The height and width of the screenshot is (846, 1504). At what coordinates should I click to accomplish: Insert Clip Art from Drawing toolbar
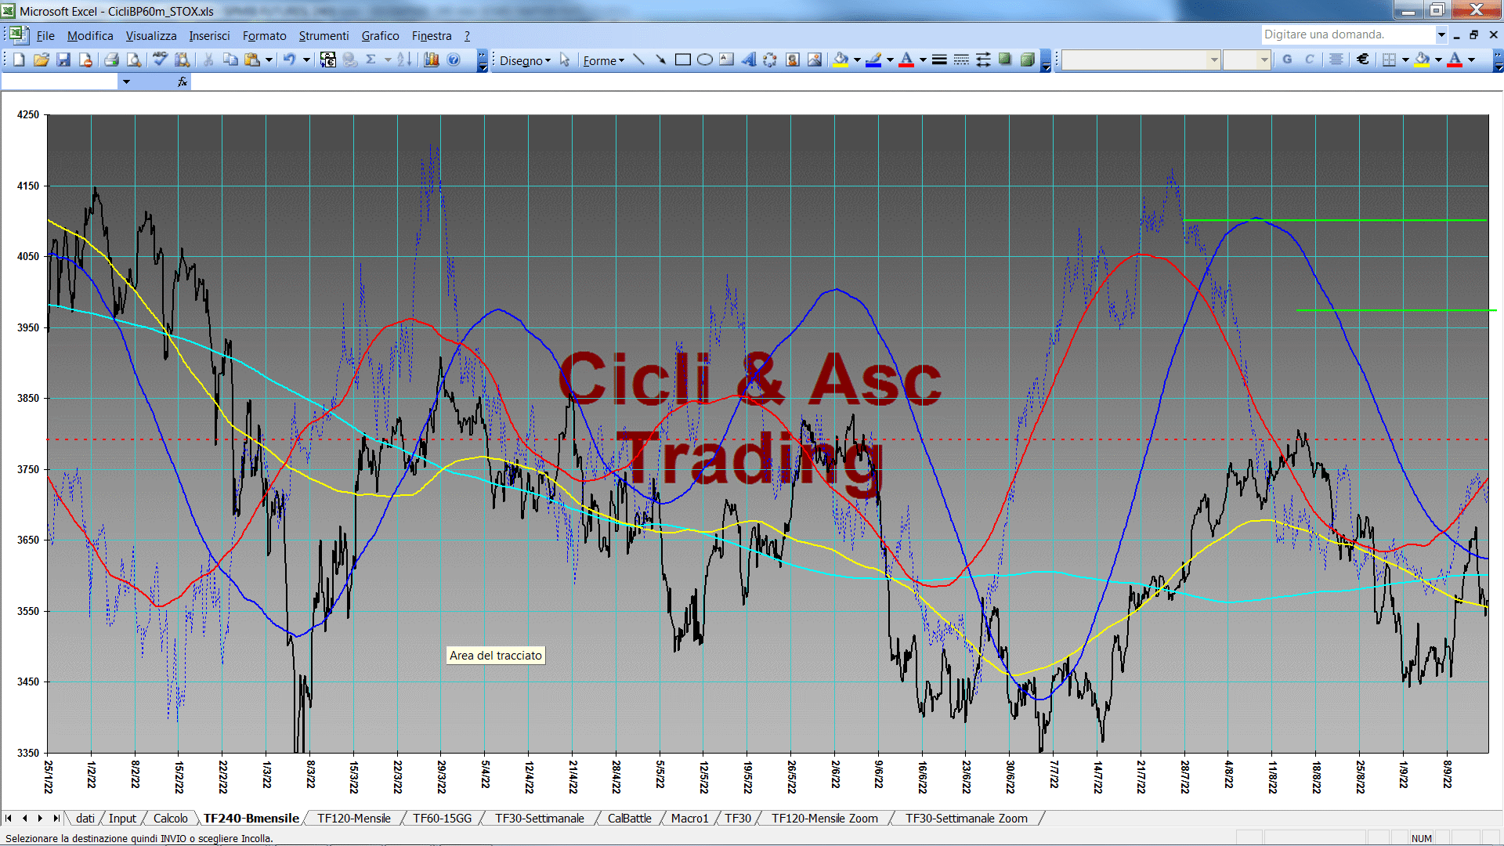click(793, 60)
